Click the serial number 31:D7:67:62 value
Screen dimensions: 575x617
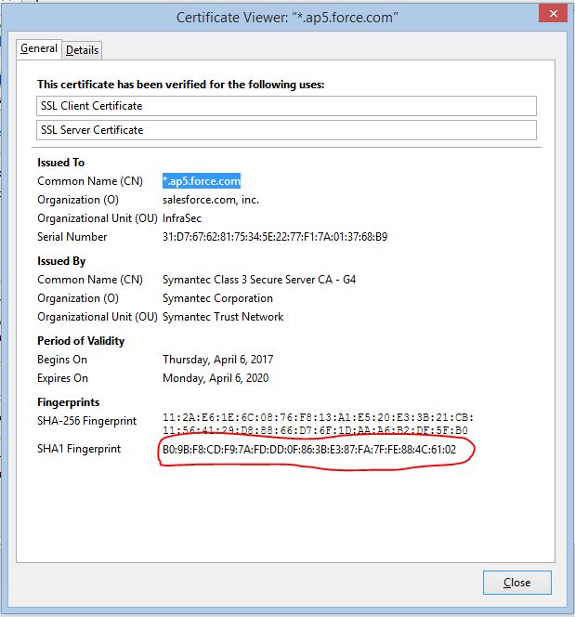click(275, 237)
